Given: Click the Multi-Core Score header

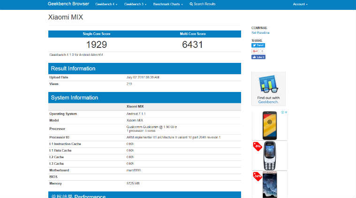Looking at the screenshot, I should click(x=193, y=34).
